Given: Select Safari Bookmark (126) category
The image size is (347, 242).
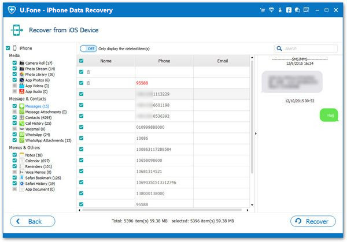Looking at the screenshot, I should tap(43, 178).
